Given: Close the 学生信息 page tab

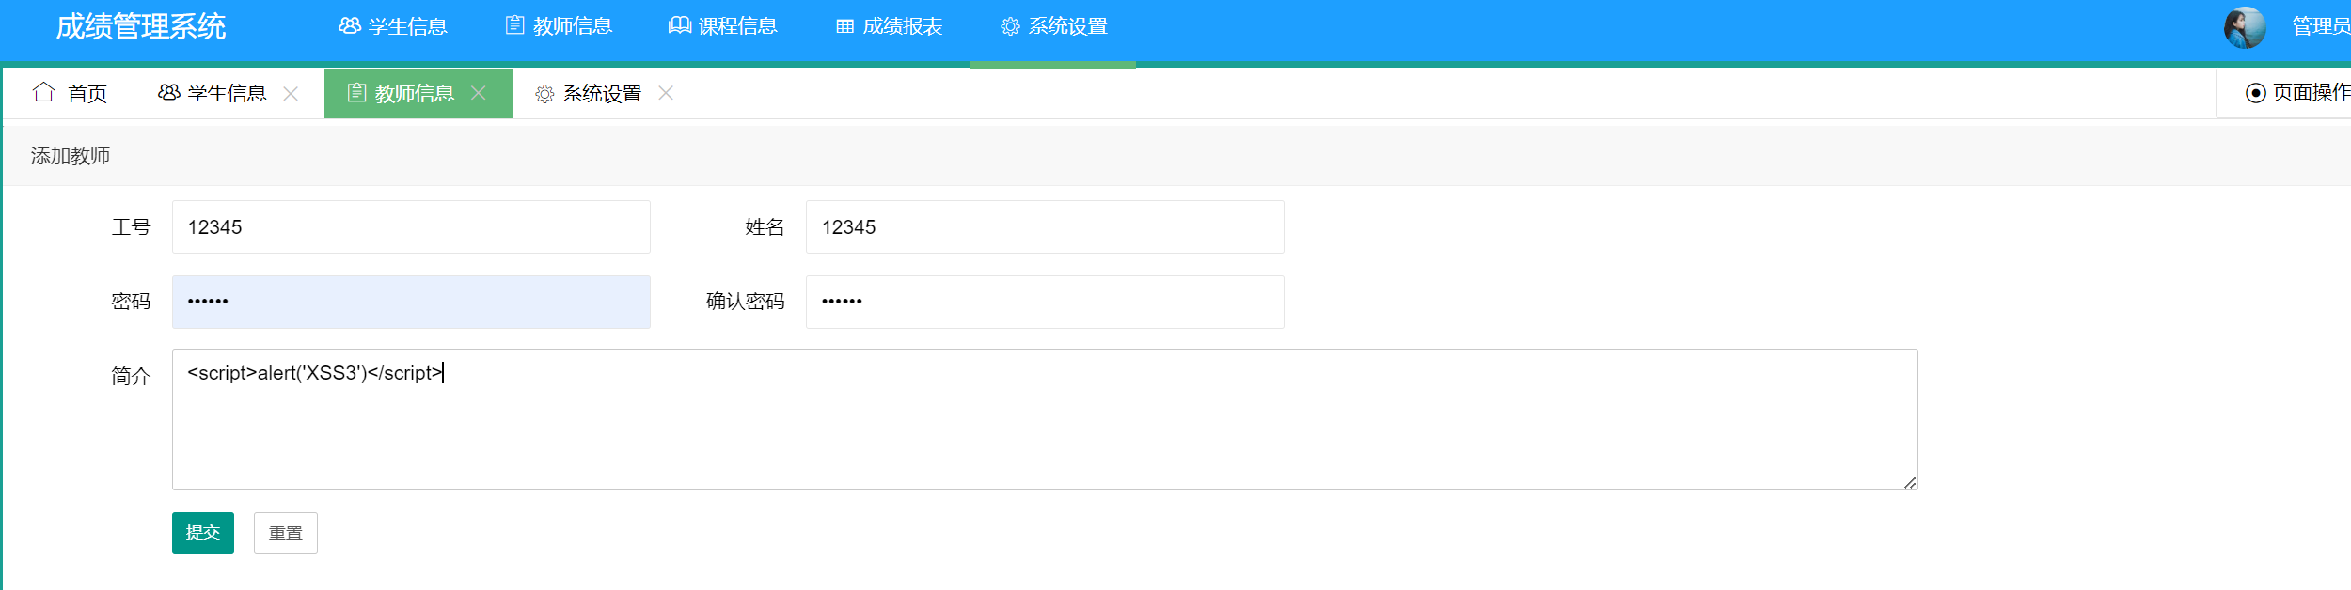Looking at the screenshot, I should tap(291, 93).
